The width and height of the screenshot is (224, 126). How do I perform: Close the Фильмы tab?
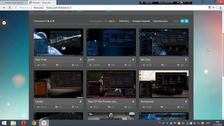(54, 2)
